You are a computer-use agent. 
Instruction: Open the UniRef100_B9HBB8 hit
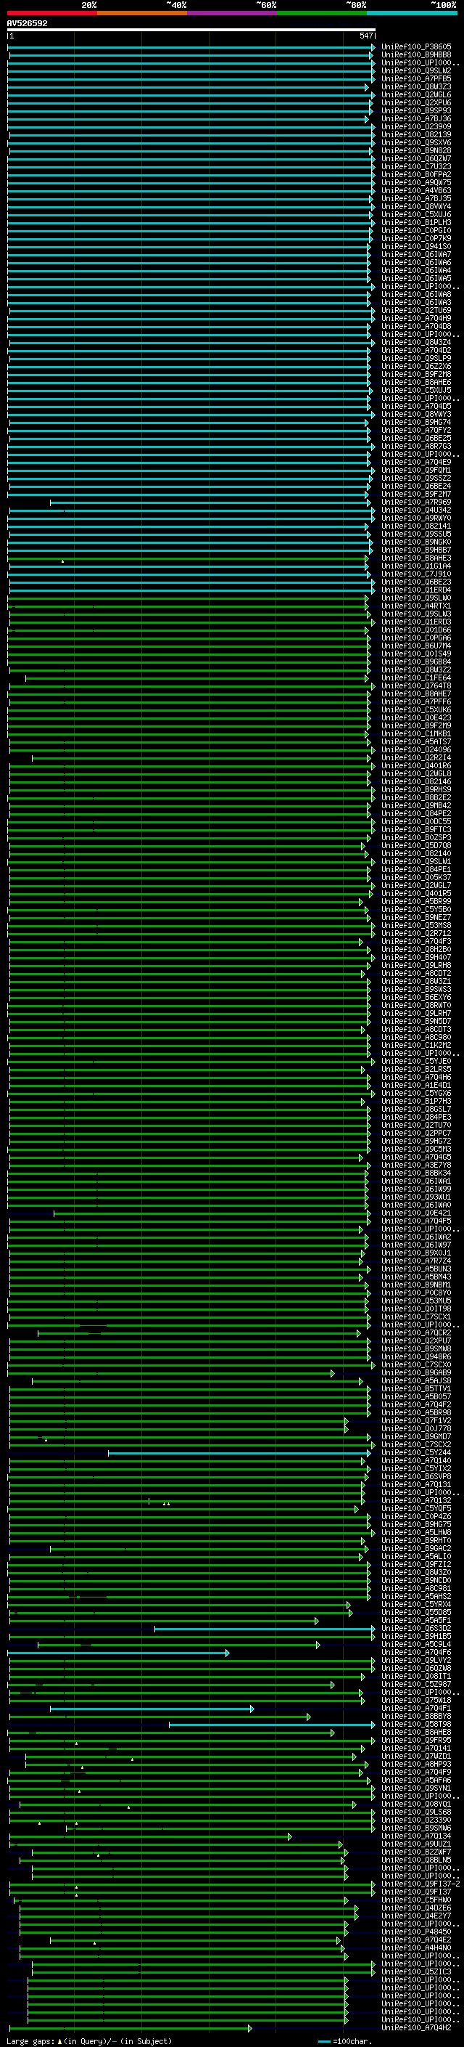[x=416, y=55]
